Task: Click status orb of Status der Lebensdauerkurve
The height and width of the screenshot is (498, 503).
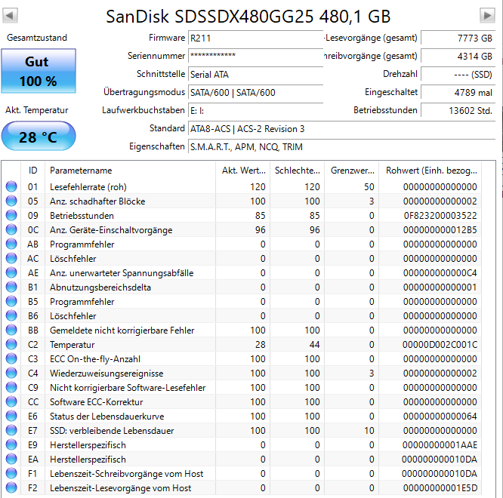Action: point(11,416)
